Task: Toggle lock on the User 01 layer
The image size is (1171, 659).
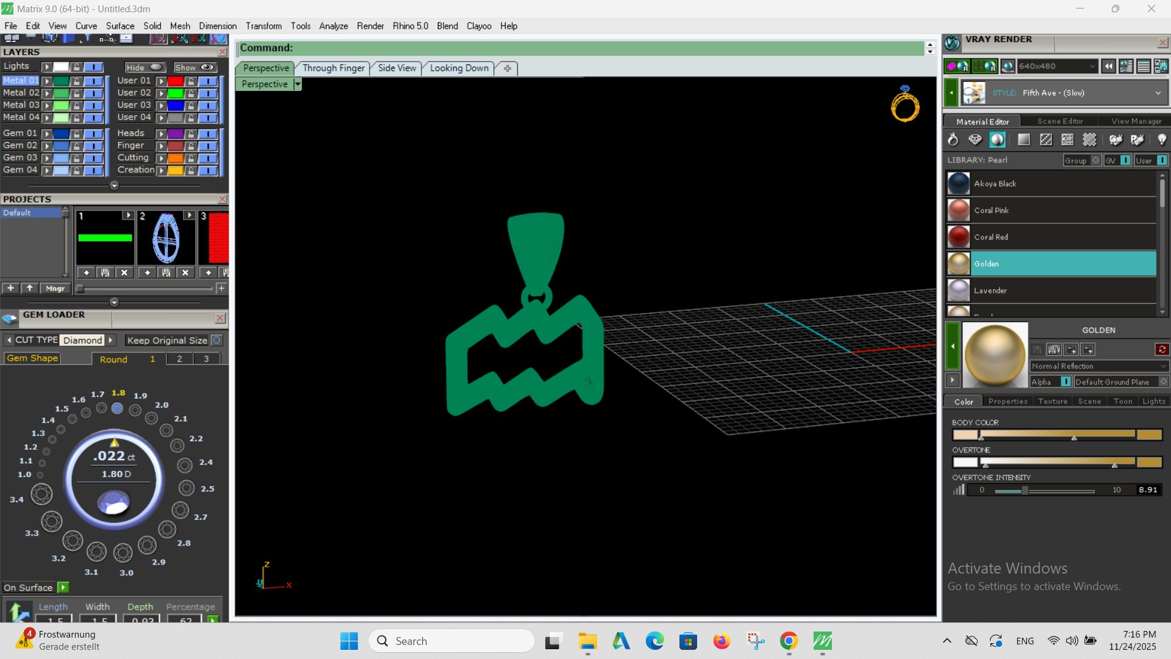Action: point(191,81)
